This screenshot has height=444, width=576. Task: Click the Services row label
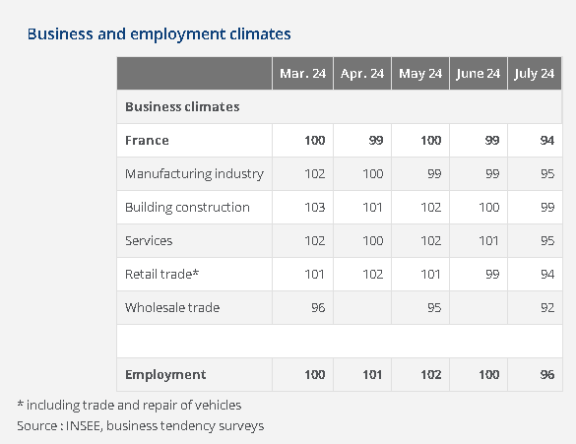click(149, 241)
